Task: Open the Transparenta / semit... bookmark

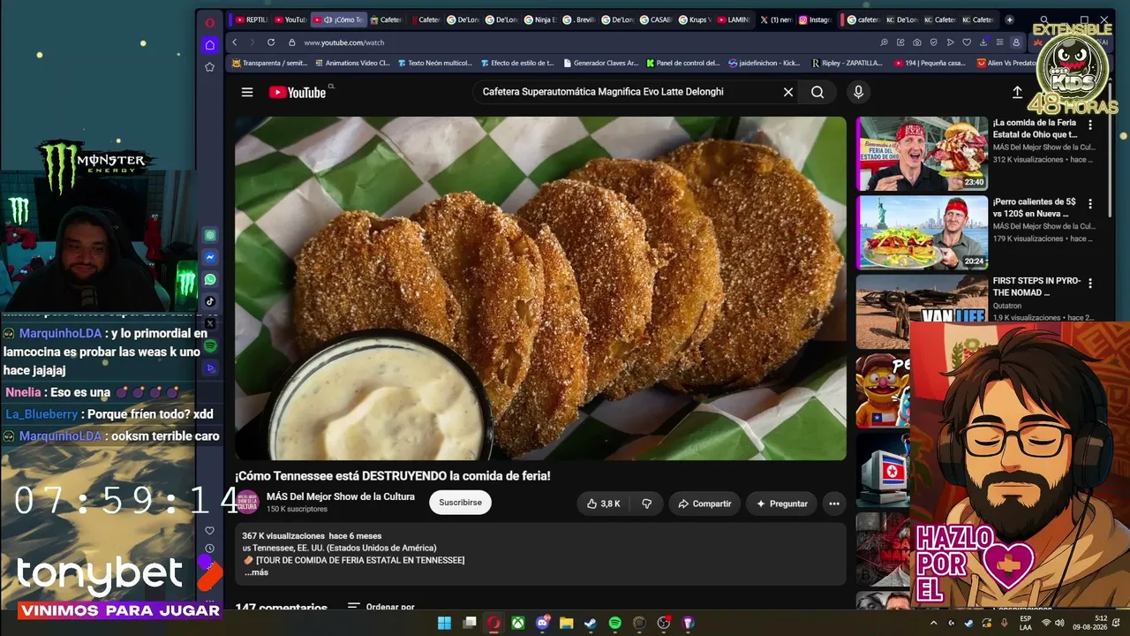Action: (x=269, y=63)
